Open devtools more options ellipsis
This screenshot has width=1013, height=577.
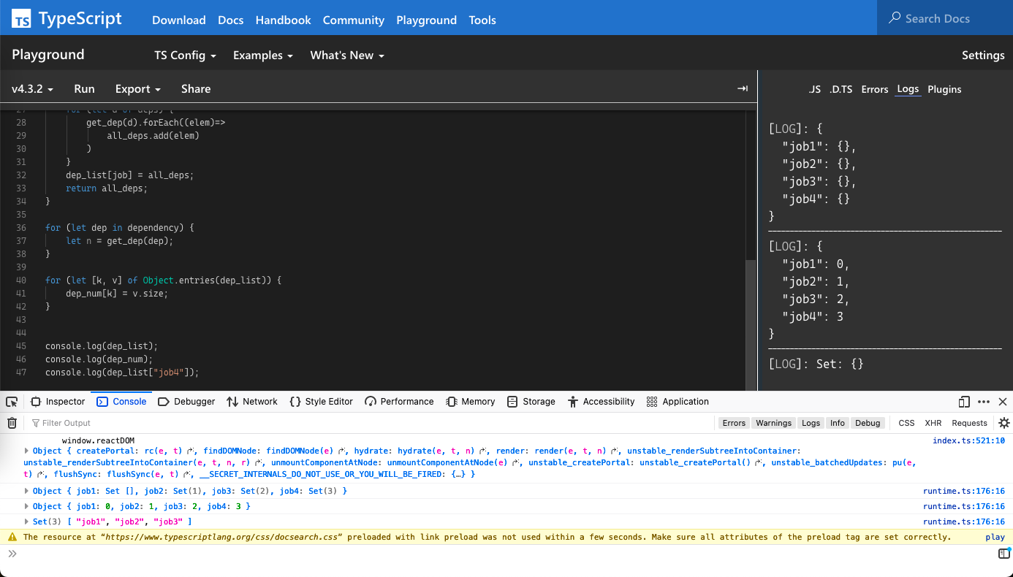(x=984, y=402)
